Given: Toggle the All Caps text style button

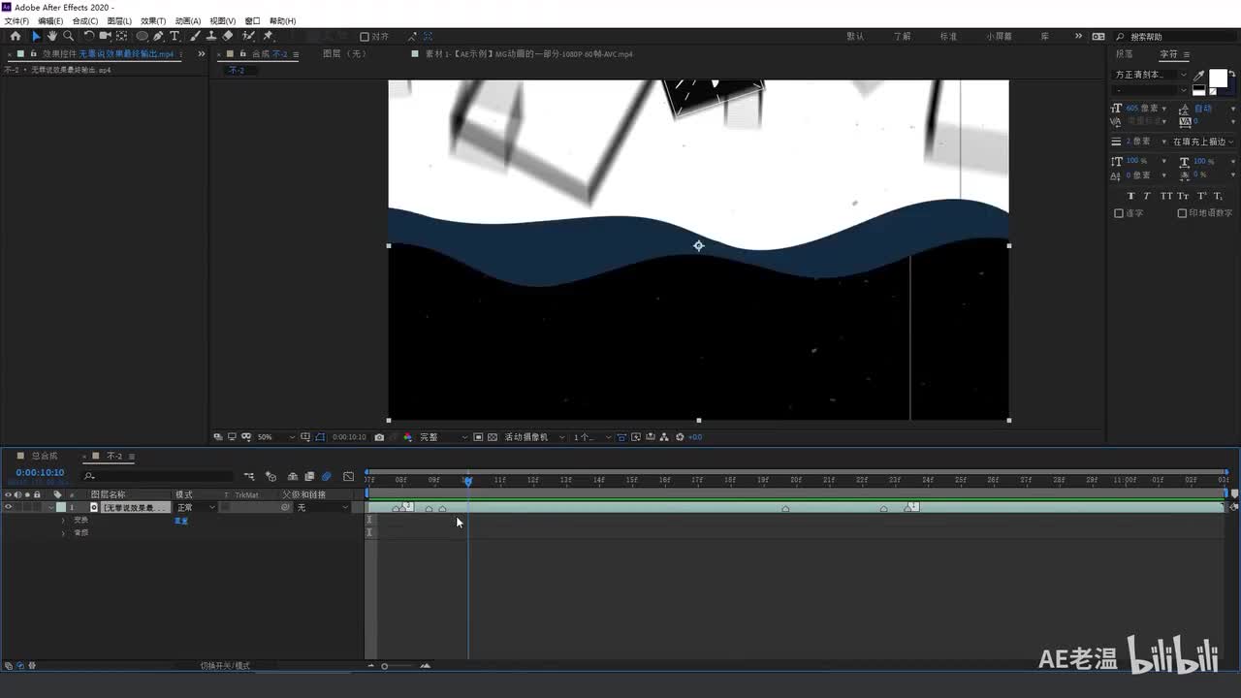Looking at the screenshot, I should point(1165,196).
